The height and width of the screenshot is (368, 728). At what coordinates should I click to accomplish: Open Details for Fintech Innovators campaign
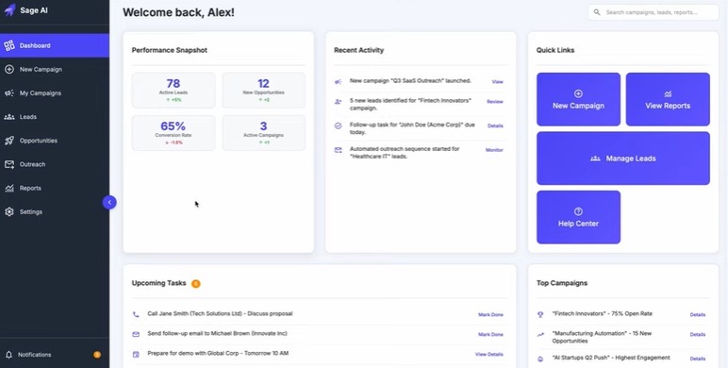pos(698,314)
